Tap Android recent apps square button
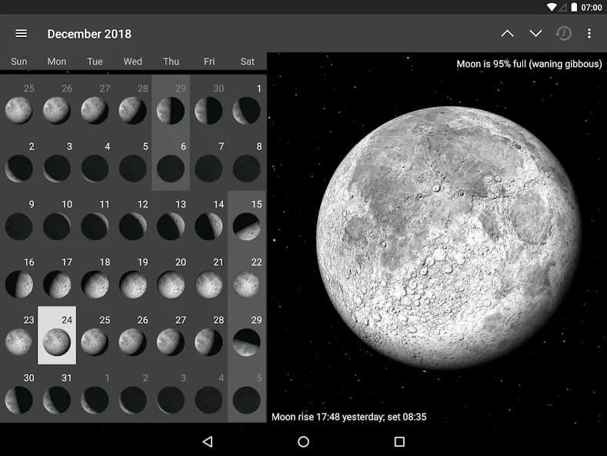Image resolution: width=607 pixels, height=456 pixels. click(399, 441)
